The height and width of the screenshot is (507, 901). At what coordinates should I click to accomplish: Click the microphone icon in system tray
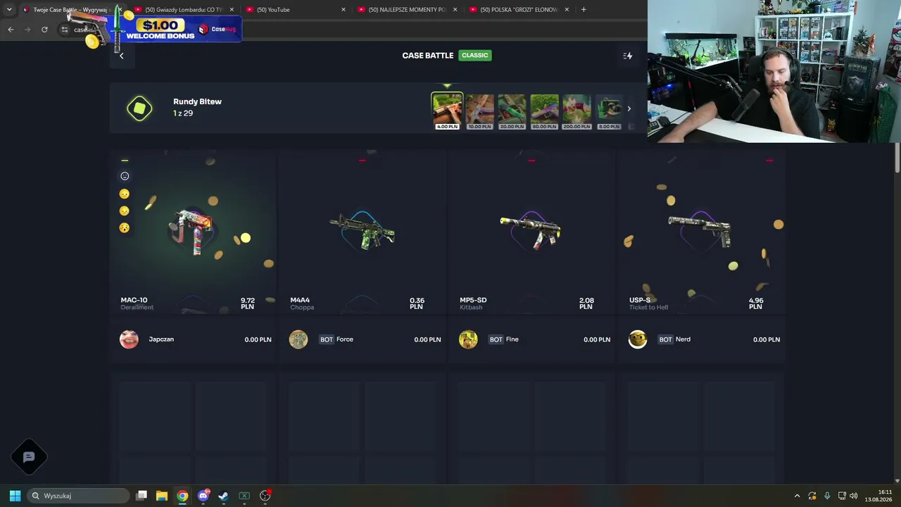point(827,496)
